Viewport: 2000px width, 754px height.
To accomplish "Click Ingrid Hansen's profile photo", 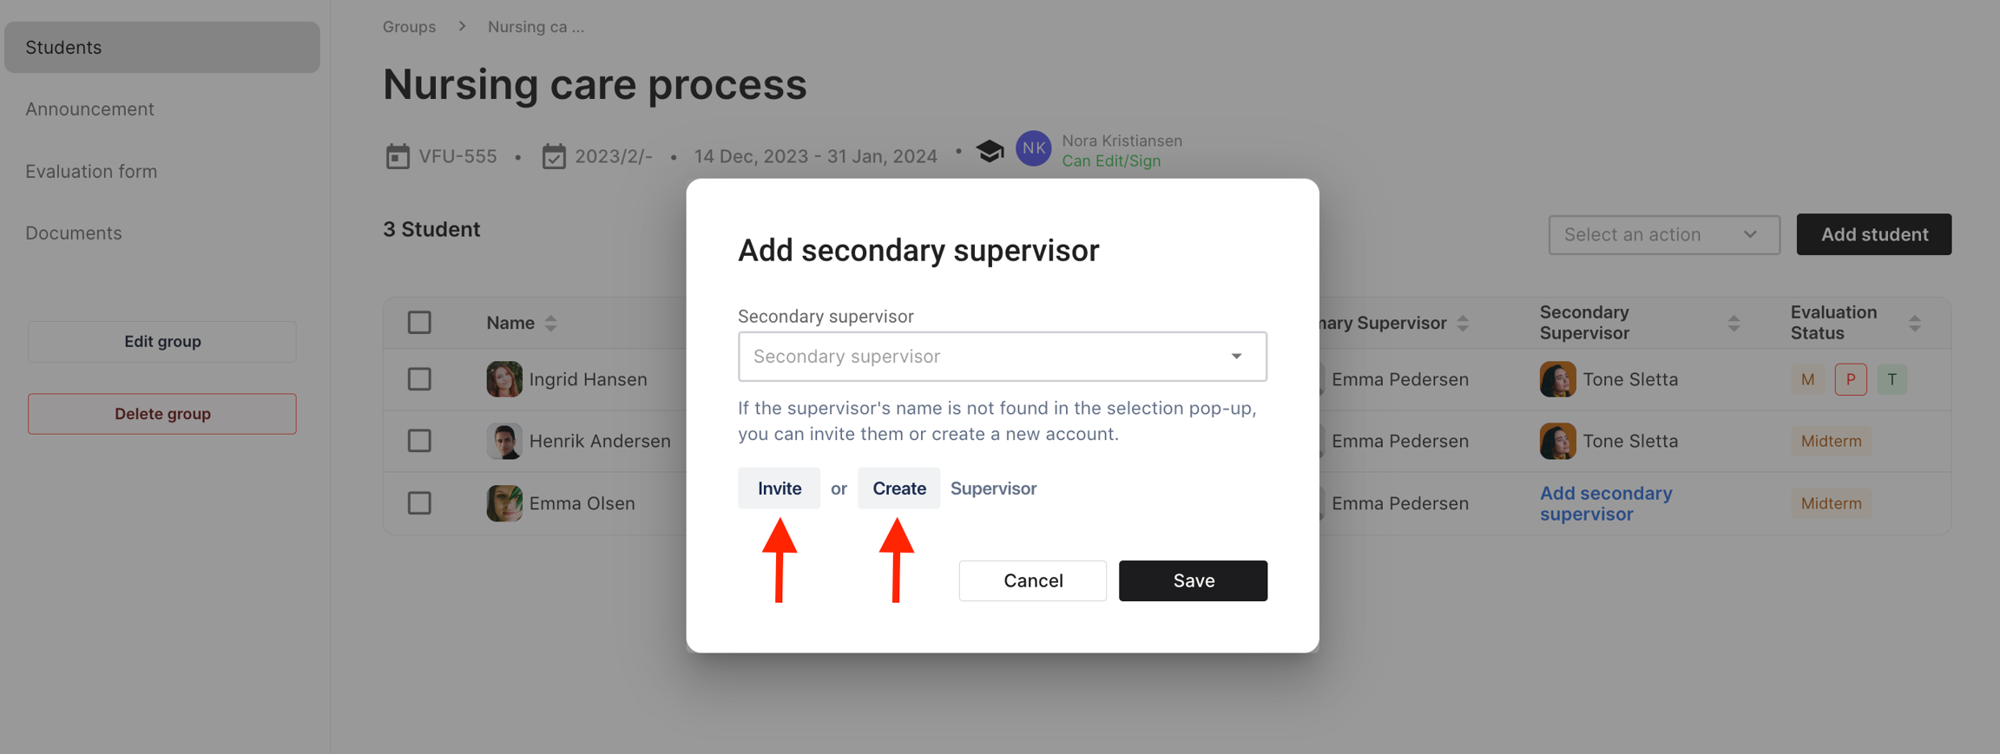I will [x=504, y=379].
